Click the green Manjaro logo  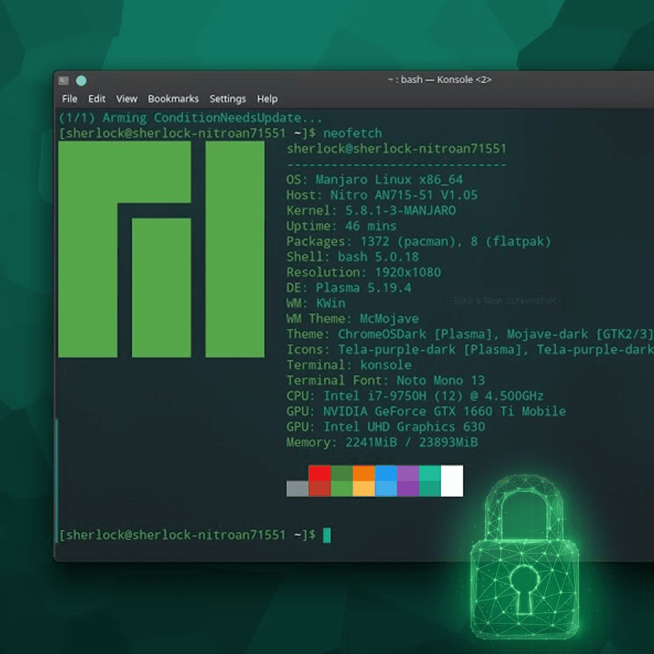pos(162,249)
